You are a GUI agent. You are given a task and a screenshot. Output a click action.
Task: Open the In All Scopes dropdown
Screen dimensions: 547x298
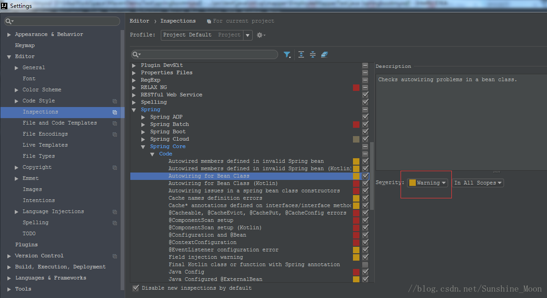[x=478, y=183]
